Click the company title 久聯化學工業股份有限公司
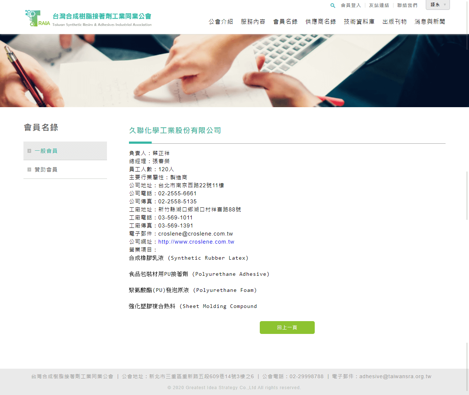469x395 pixels. click(175, 130)
